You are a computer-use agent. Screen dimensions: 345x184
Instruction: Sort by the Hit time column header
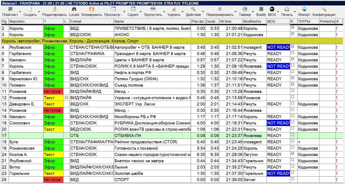[x=231, y=21]
